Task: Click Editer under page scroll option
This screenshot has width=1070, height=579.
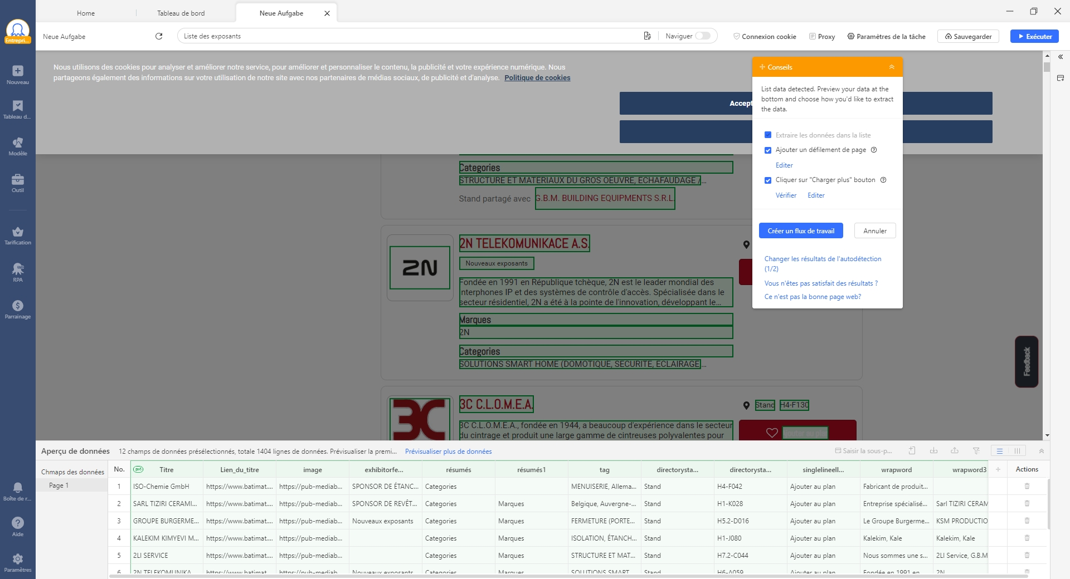Action: click(784, 165)
